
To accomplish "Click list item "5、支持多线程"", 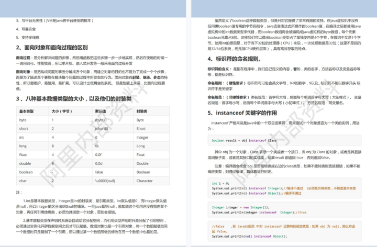I will pos(28,38).
